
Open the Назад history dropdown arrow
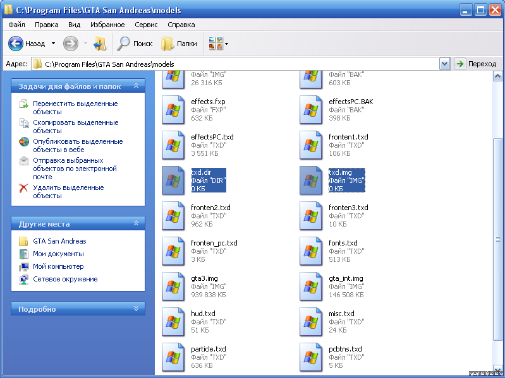coord(54,44)
